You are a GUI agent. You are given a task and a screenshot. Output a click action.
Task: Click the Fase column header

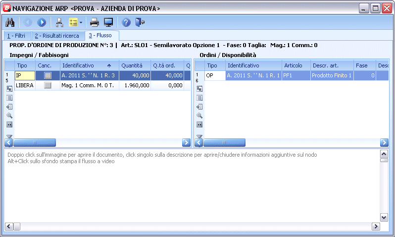point(365,65)
